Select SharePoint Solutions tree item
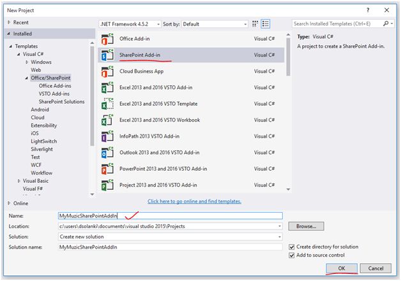Image resolution: width=401 pixels, height=281 pixels. coord(61,101)
